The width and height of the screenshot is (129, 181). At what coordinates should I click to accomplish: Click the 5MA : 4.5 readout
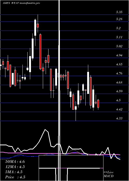[14, 172]
